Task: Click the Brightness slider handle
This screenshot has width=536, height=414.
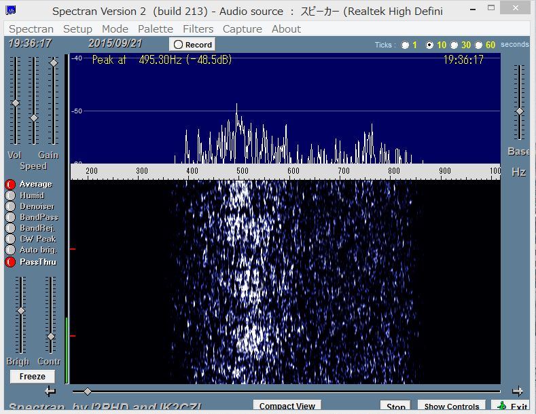Action: pos(21,311)
